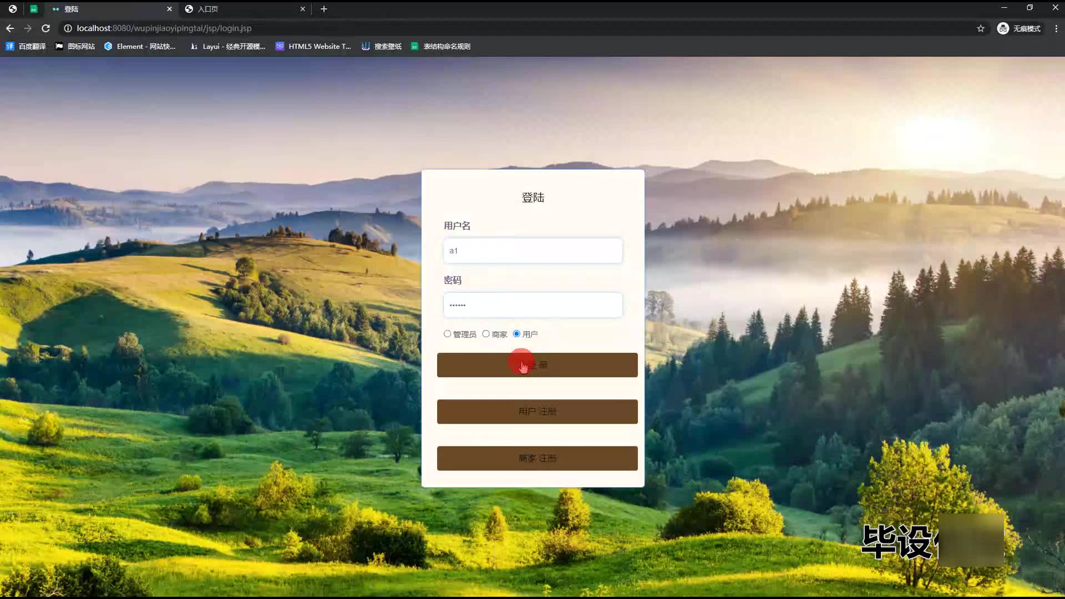Open a new tab with the plus icon
Image resolution: width=1065 pixels, height=599 pixels.
324,9
